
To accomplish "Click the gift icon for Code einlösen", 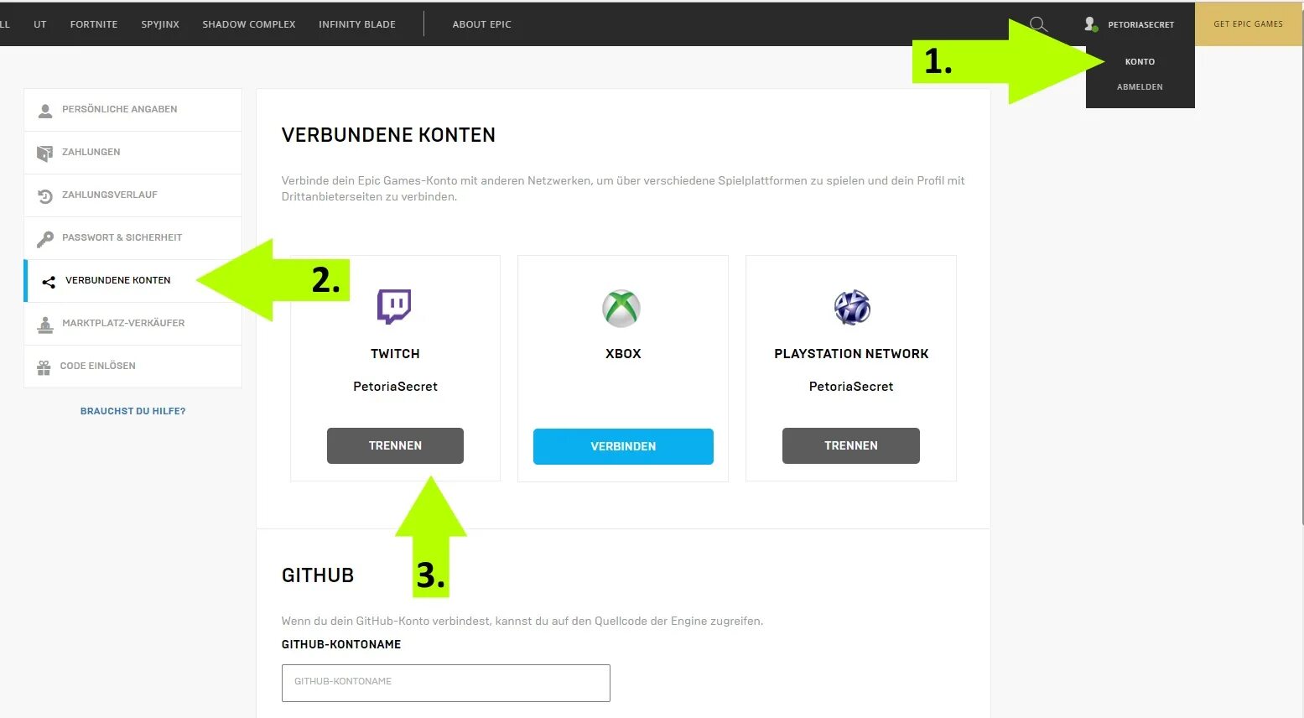I will pos(44,367).
